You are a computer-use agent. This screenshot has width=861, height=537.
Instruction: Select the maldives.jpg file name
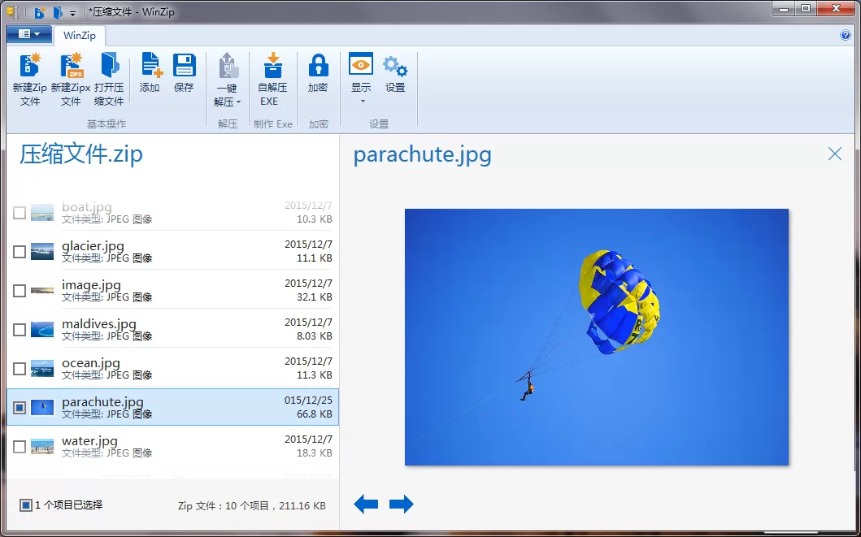point(99,323)
